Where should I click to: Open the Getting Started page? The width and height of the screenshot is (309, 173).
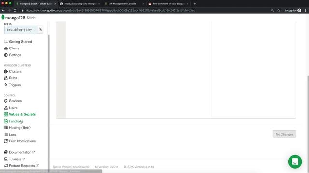click(x=20, y=42)
